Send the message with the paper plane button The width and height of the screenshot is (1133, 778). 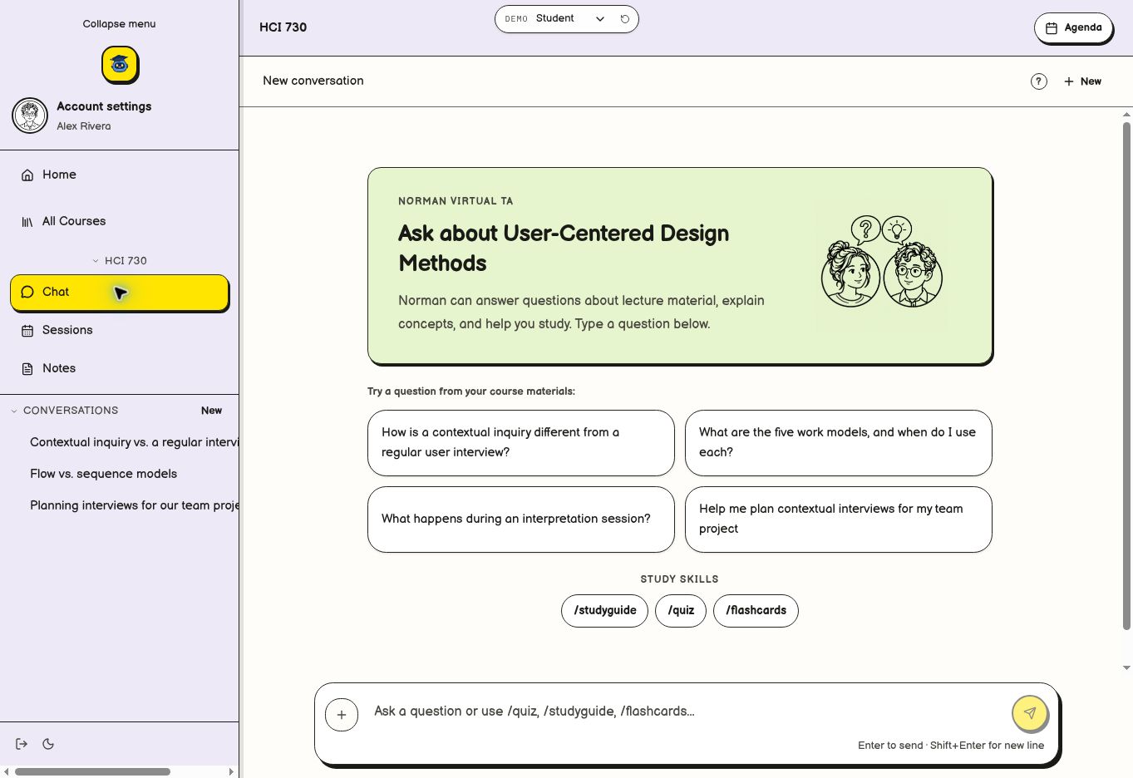coord(1030,712)
